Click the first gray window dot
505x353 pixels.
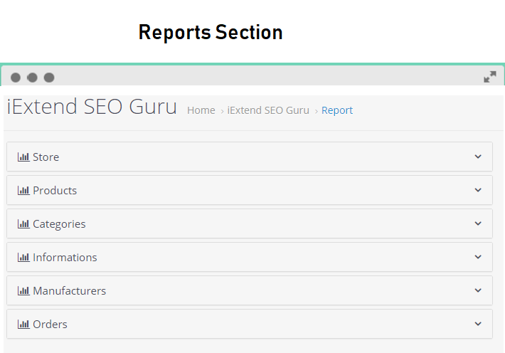pos(16,78)
